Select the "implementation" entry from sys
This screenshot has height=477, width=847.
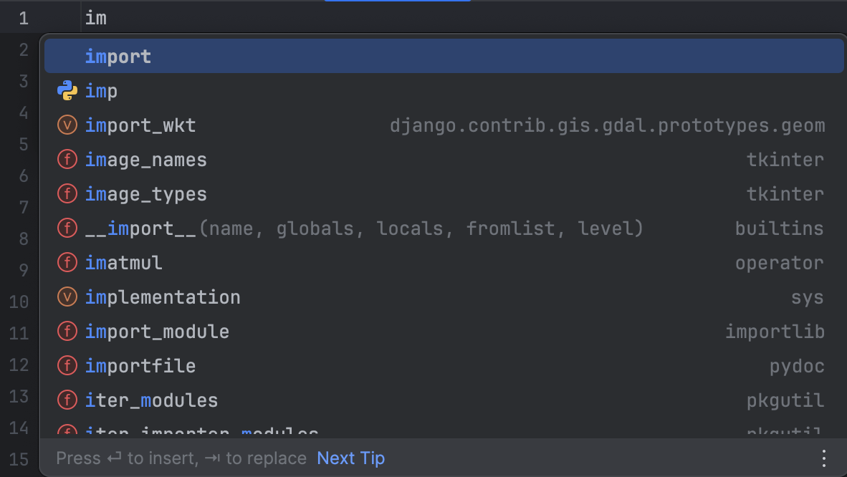[163, 297]
